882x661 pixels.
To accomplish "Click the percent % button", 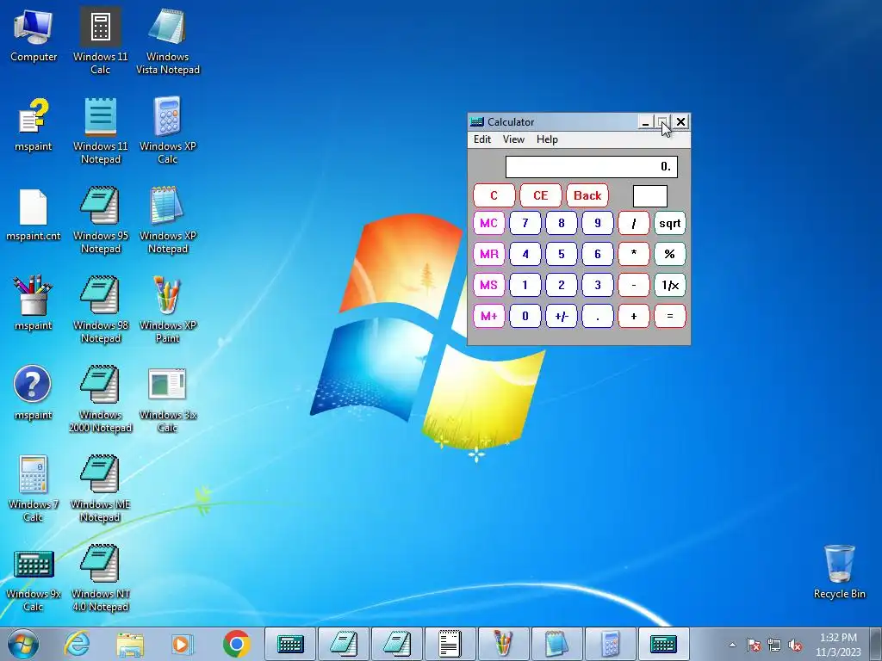I will [670, 254].
